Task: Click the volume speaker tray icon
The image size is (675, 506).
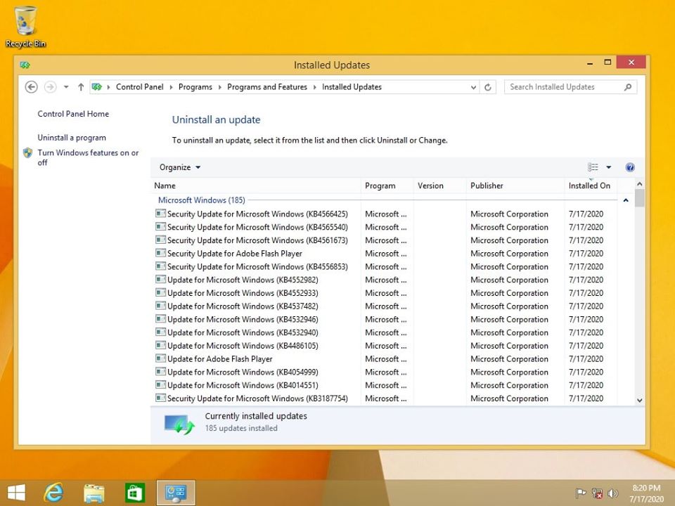Action: [x=612, y=493]
